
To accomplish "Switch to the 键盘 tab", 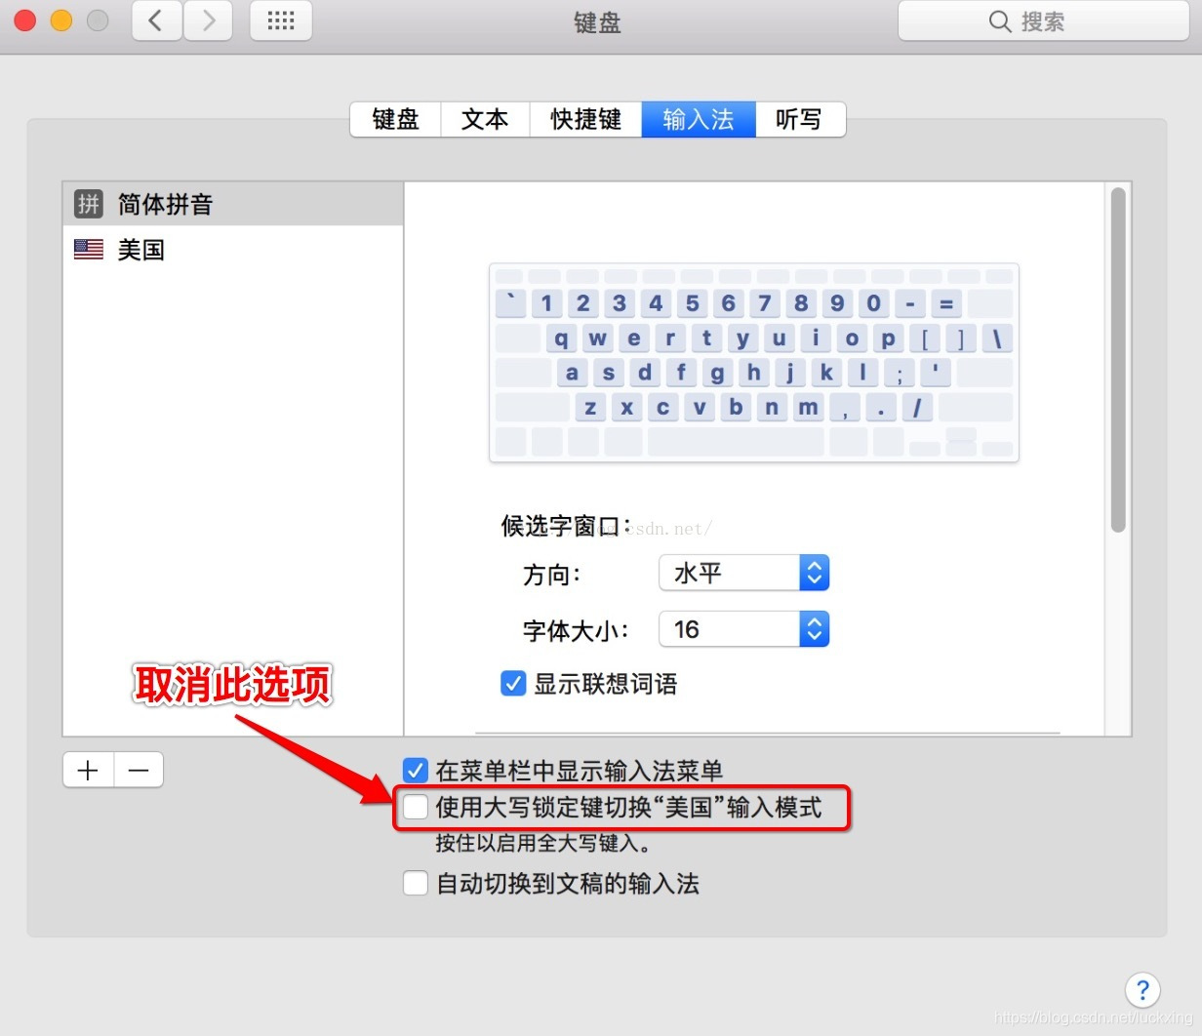I will 395,119.
